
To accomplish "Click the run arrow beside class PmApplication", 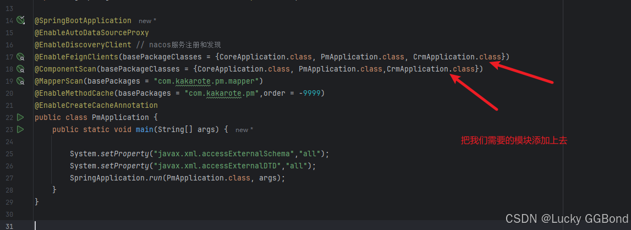I will tap(20, 117).
